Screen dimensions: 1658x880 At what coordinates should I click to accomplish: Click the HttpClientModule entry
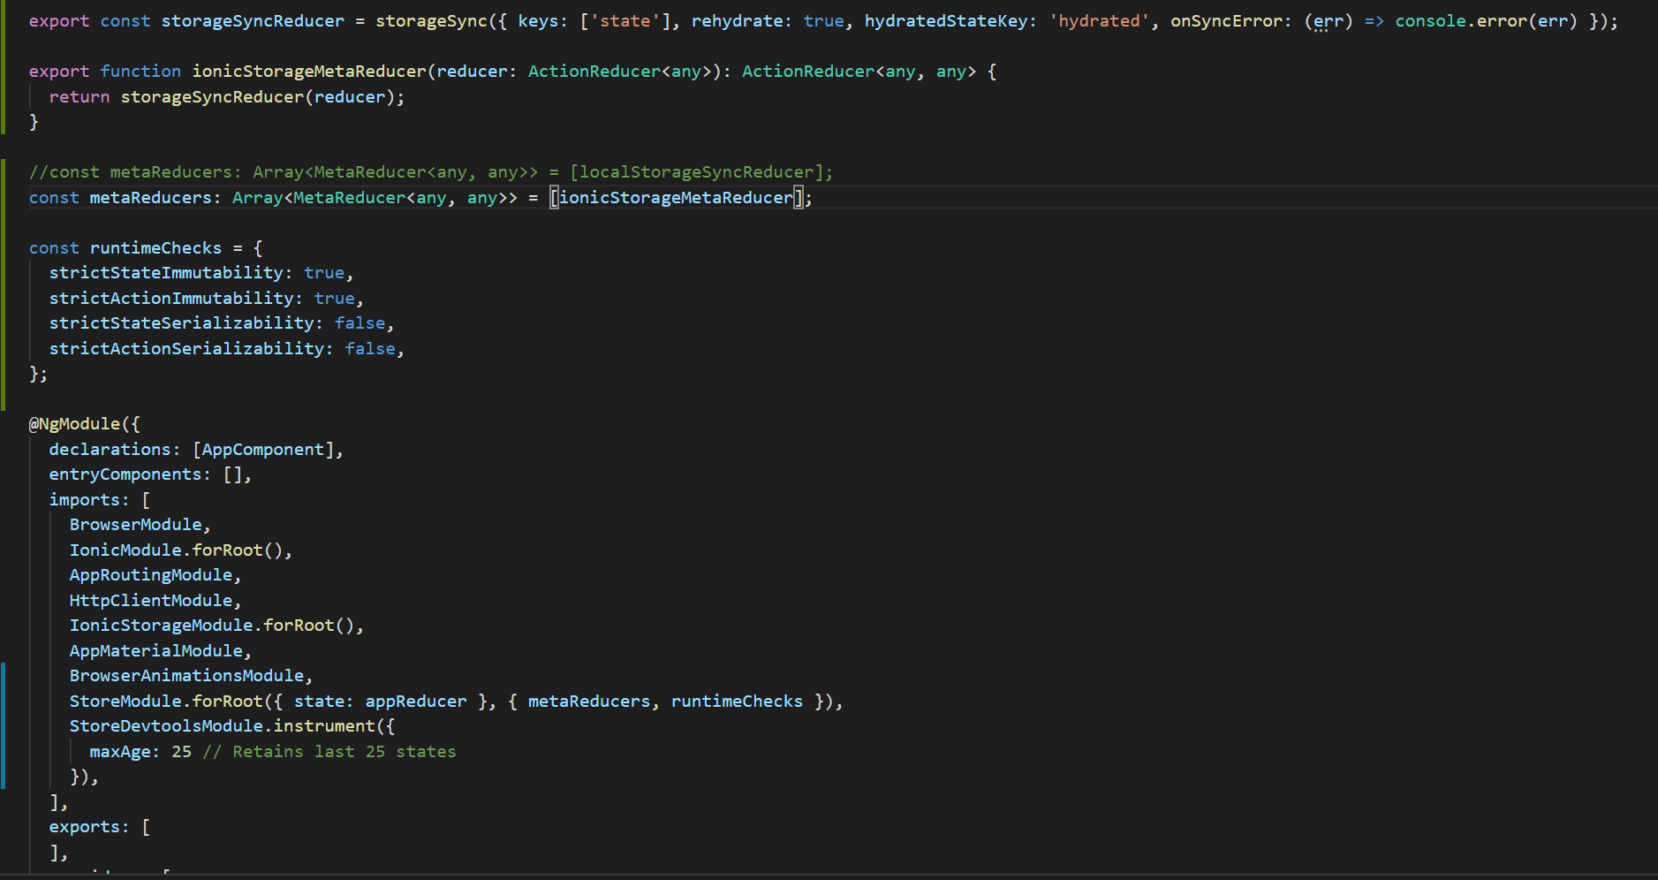[151, 600]
